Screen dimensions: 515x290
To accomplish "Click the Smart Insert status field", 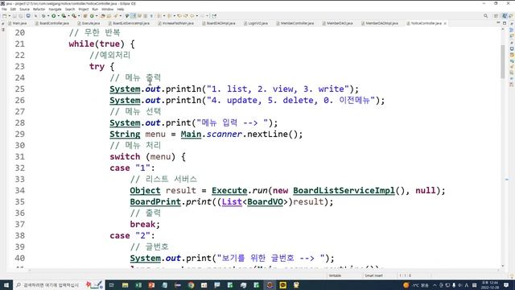I will [373, 275].
